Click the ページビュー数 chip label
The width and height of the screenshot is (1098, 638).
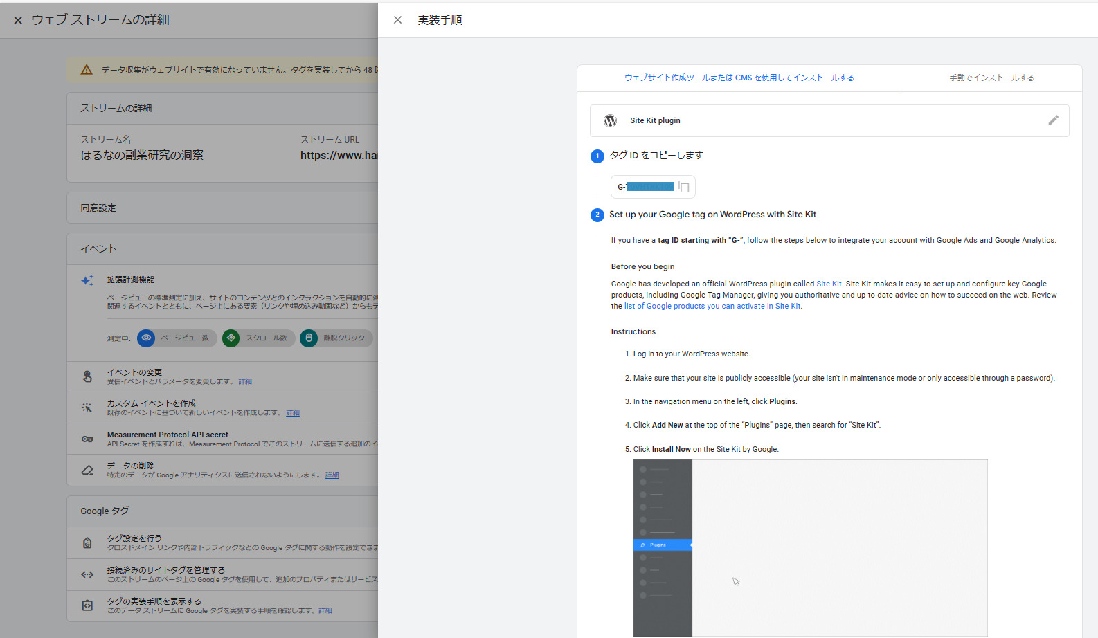pos(185,338)
